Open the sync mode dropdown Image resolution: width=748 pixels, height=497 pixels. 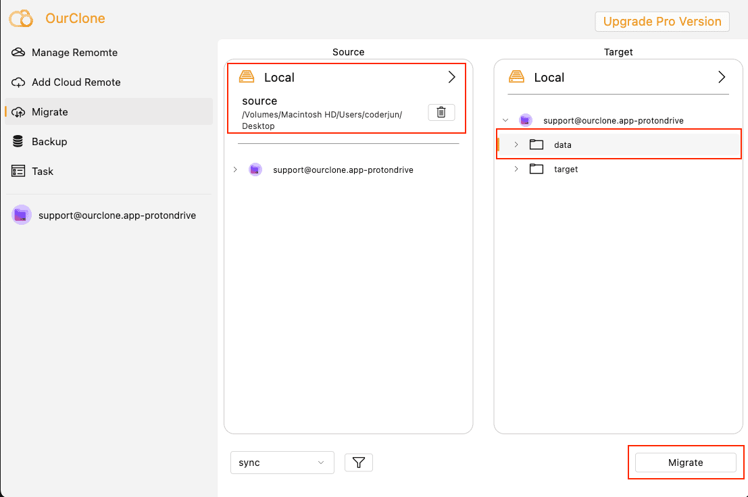[282, 462]
